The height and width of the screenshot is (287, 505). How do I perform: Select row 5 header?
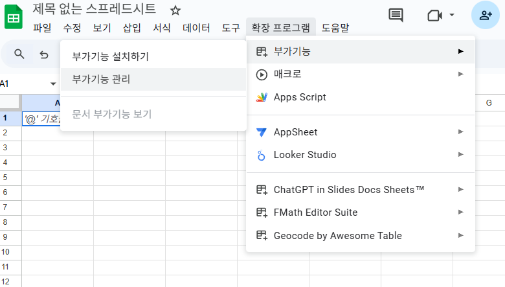tap(10, 178)
